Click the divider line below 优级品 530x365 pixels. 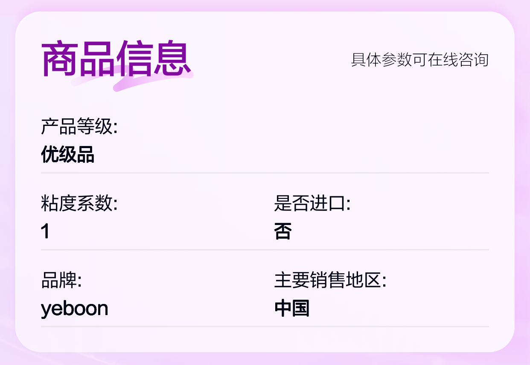[x=265, y=173]
